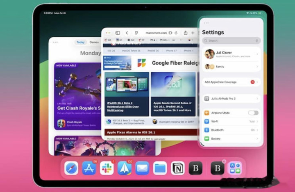Open Add AppleCare Coverage
295x192 pixels.
[231, 82]
